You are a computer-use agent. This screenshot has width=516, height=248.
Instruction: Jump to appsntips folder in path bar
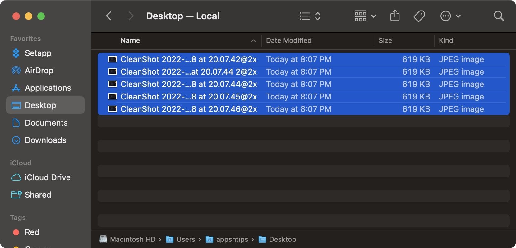pyautogui.click(x=232, y=239)
